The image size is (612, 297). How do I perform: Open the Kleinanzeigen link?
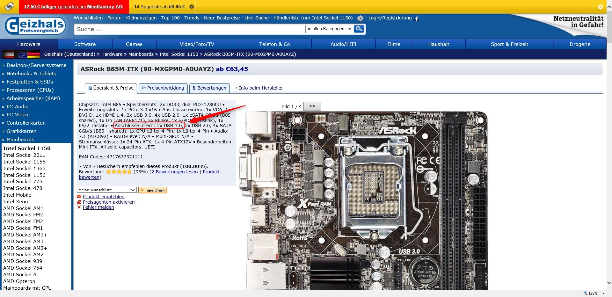point(141,18)
